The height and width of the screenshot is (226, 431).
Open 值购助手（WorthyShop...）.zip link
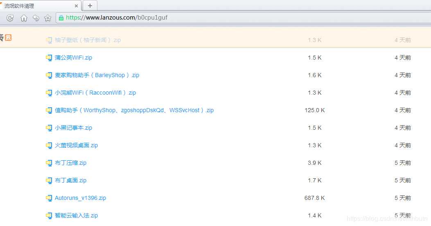(x=134, y=110)
